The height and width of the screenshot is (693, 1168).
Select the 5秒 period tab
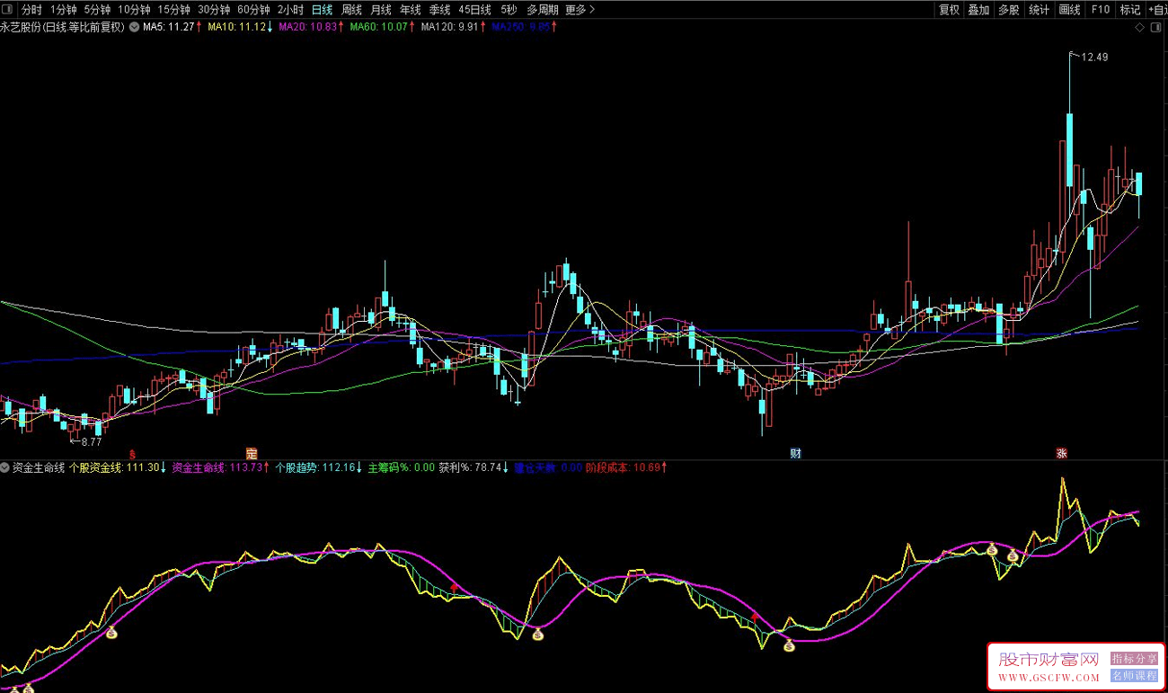509,10
